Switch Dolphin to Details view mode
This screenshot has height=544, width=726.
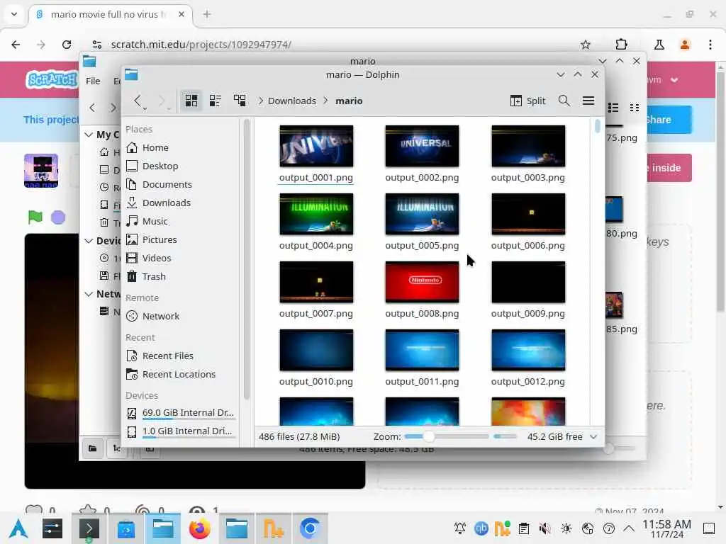240,101
